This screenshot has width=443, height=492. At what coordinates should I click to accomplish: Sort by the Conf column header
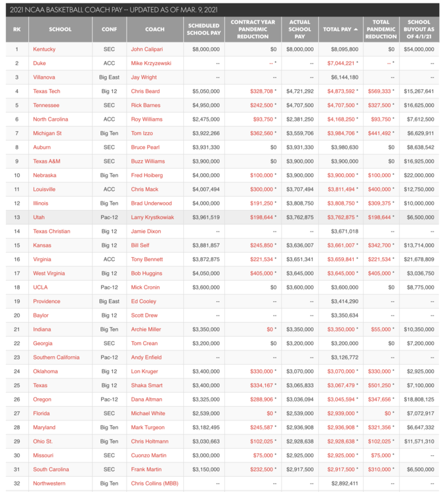110,30
